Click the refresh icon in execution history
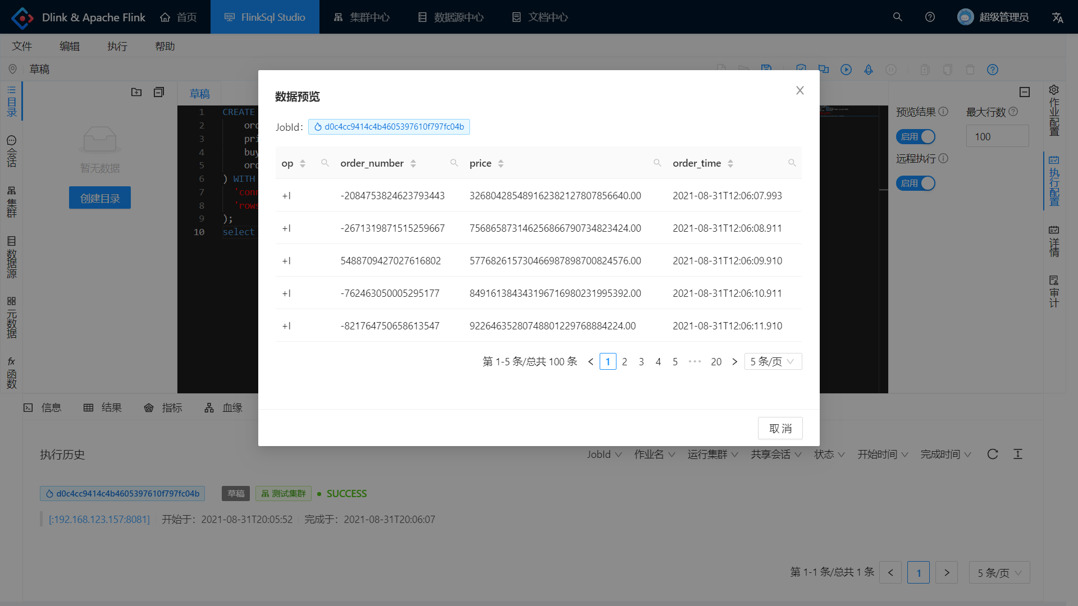1078x606 pixels. [992, 454]
